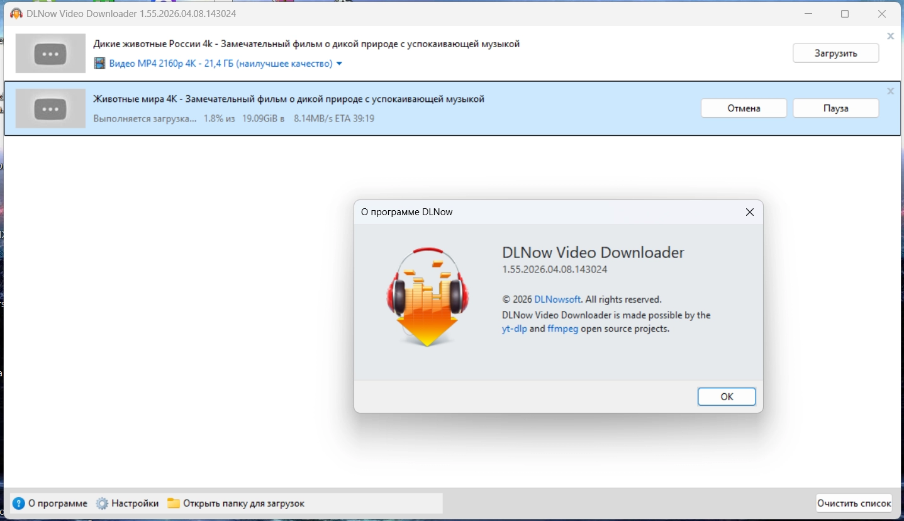This screenshot has width=904, height=521.
Task: Click the 19.09GiB size value
Action: pos(260,118)
